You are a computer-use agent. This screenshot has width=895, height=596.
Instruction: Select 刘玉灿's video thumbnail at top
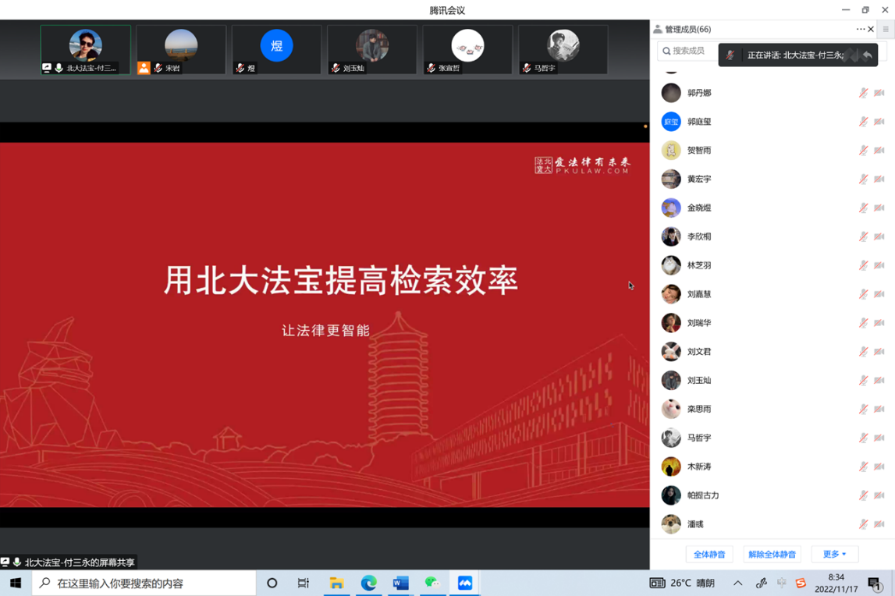tap(372, 50)
